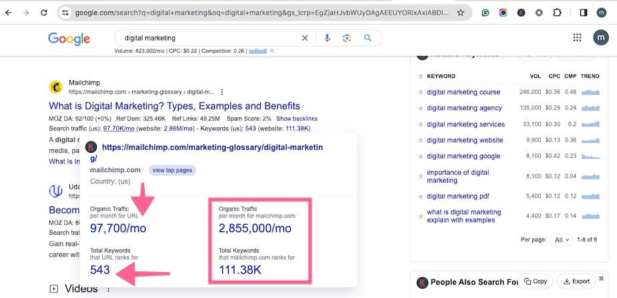This screenshot has width=617, height=298.
Task: Click the Copy button
Action: pos(536,281)
